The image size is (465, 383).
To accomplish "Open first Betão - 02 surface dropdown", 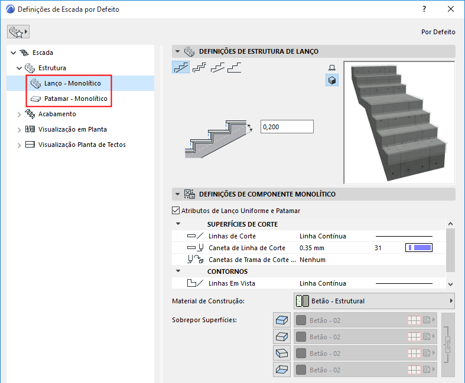I will point(365,320).
